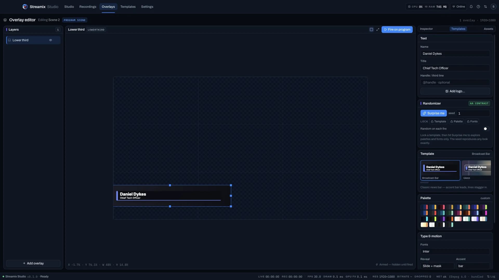This screenshot has width=499, height=280.
Task: Click the Streamix Studio logo icon
Action: pyautogui.click(x=25, y=7)
